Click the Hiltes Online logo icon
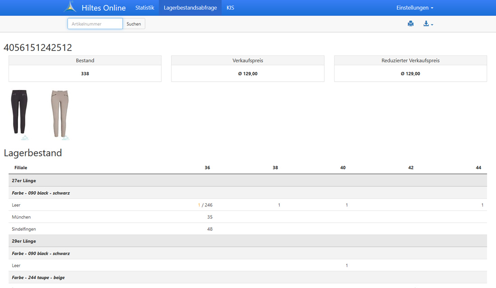496x288 pixels. [x=70, y=7]
